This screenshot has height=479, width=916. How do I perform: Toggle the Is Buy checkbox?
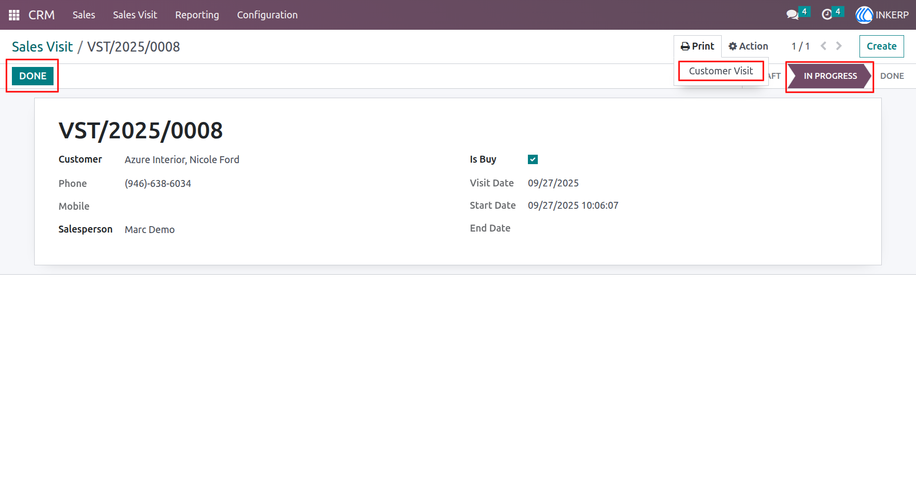[x=533, y=159]
